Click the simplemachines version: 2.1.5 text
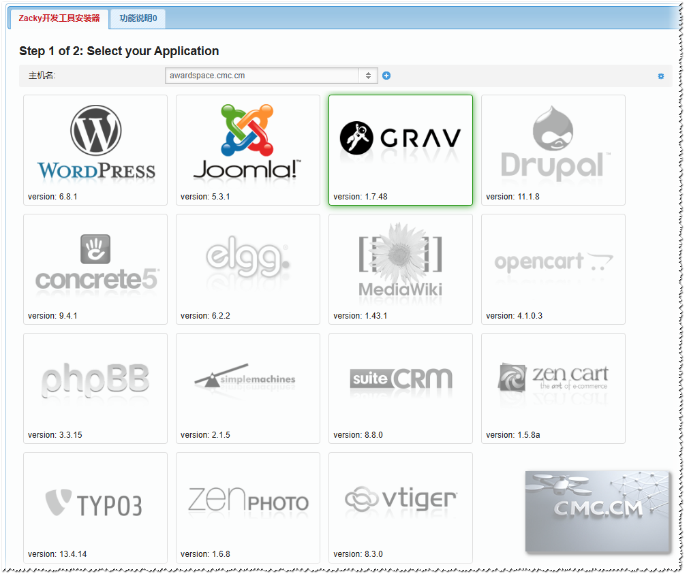Viewport: 689px width, 578px height. coord(205,435)
